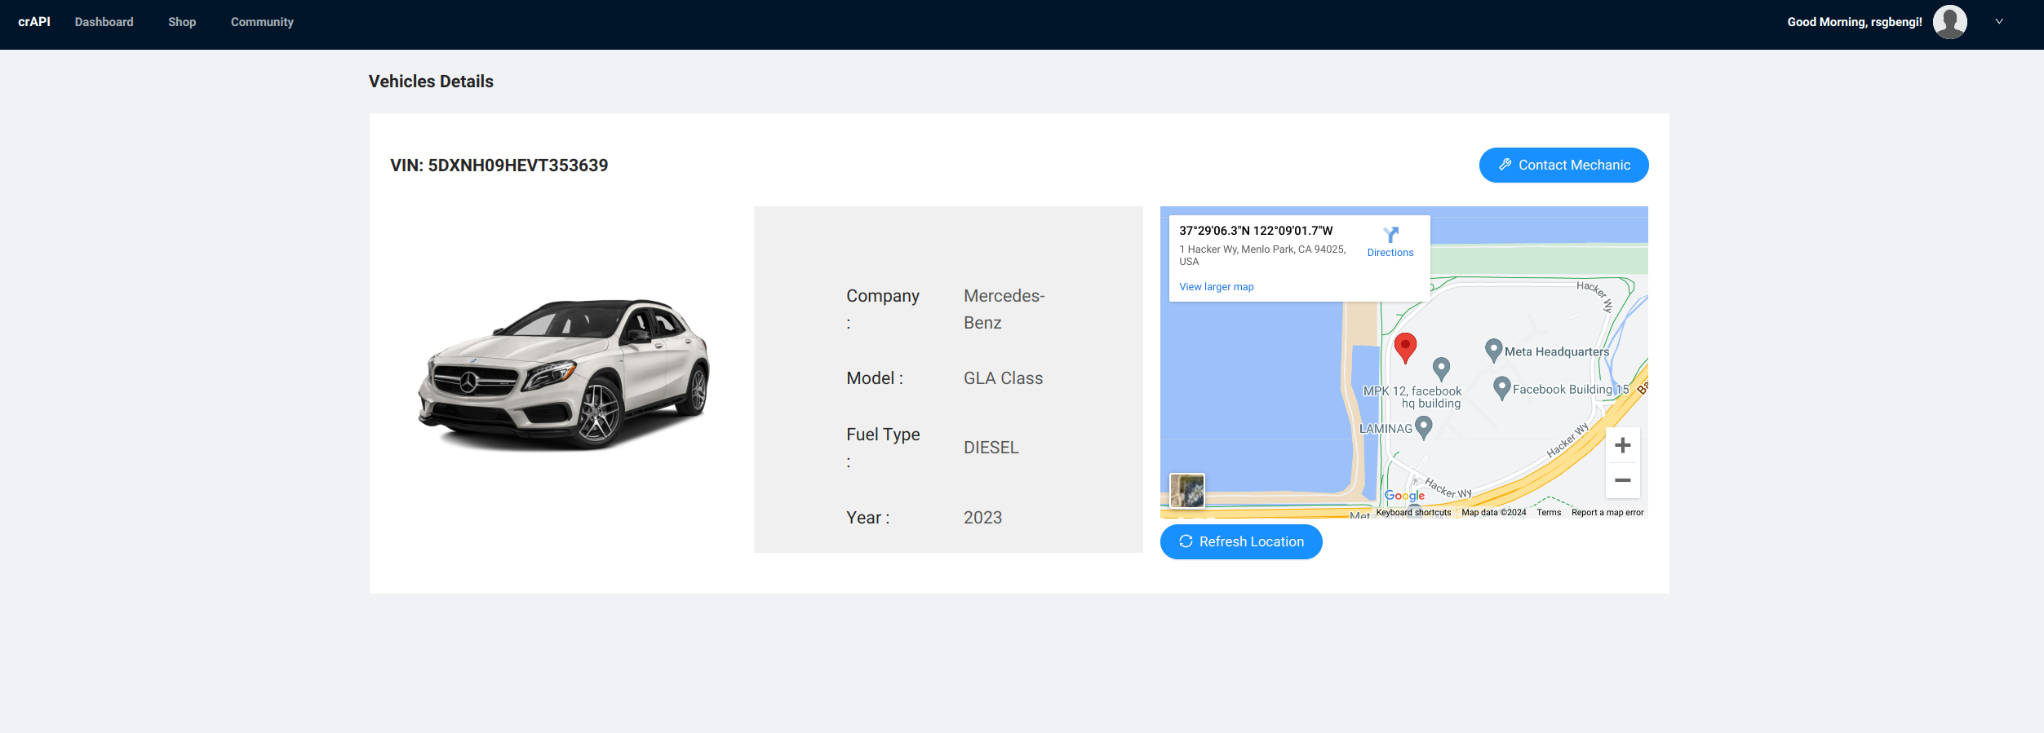The height and width of the screenshot is (733, 2044).
Task: Open the View larger map link
Action: 1216,287
